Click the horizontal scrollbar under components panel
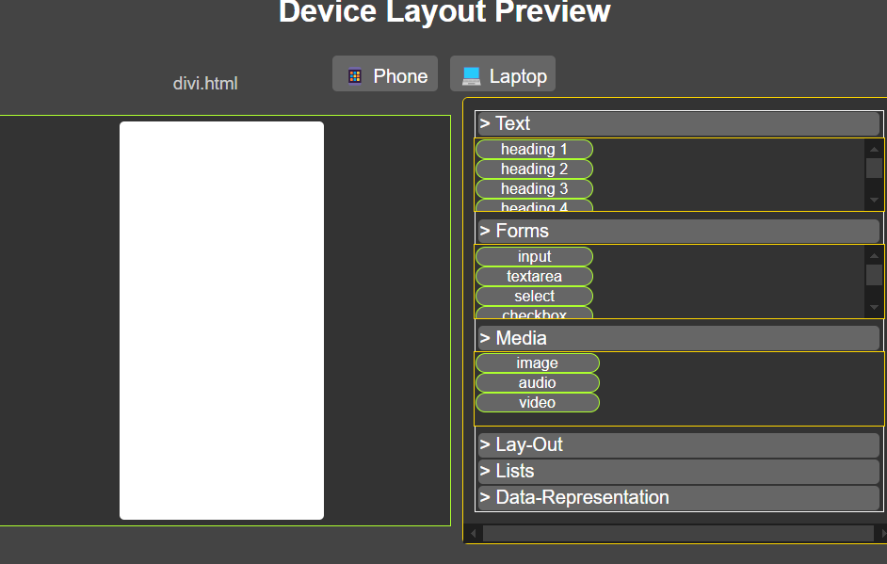887x564 pixels. tap(678, 533)
